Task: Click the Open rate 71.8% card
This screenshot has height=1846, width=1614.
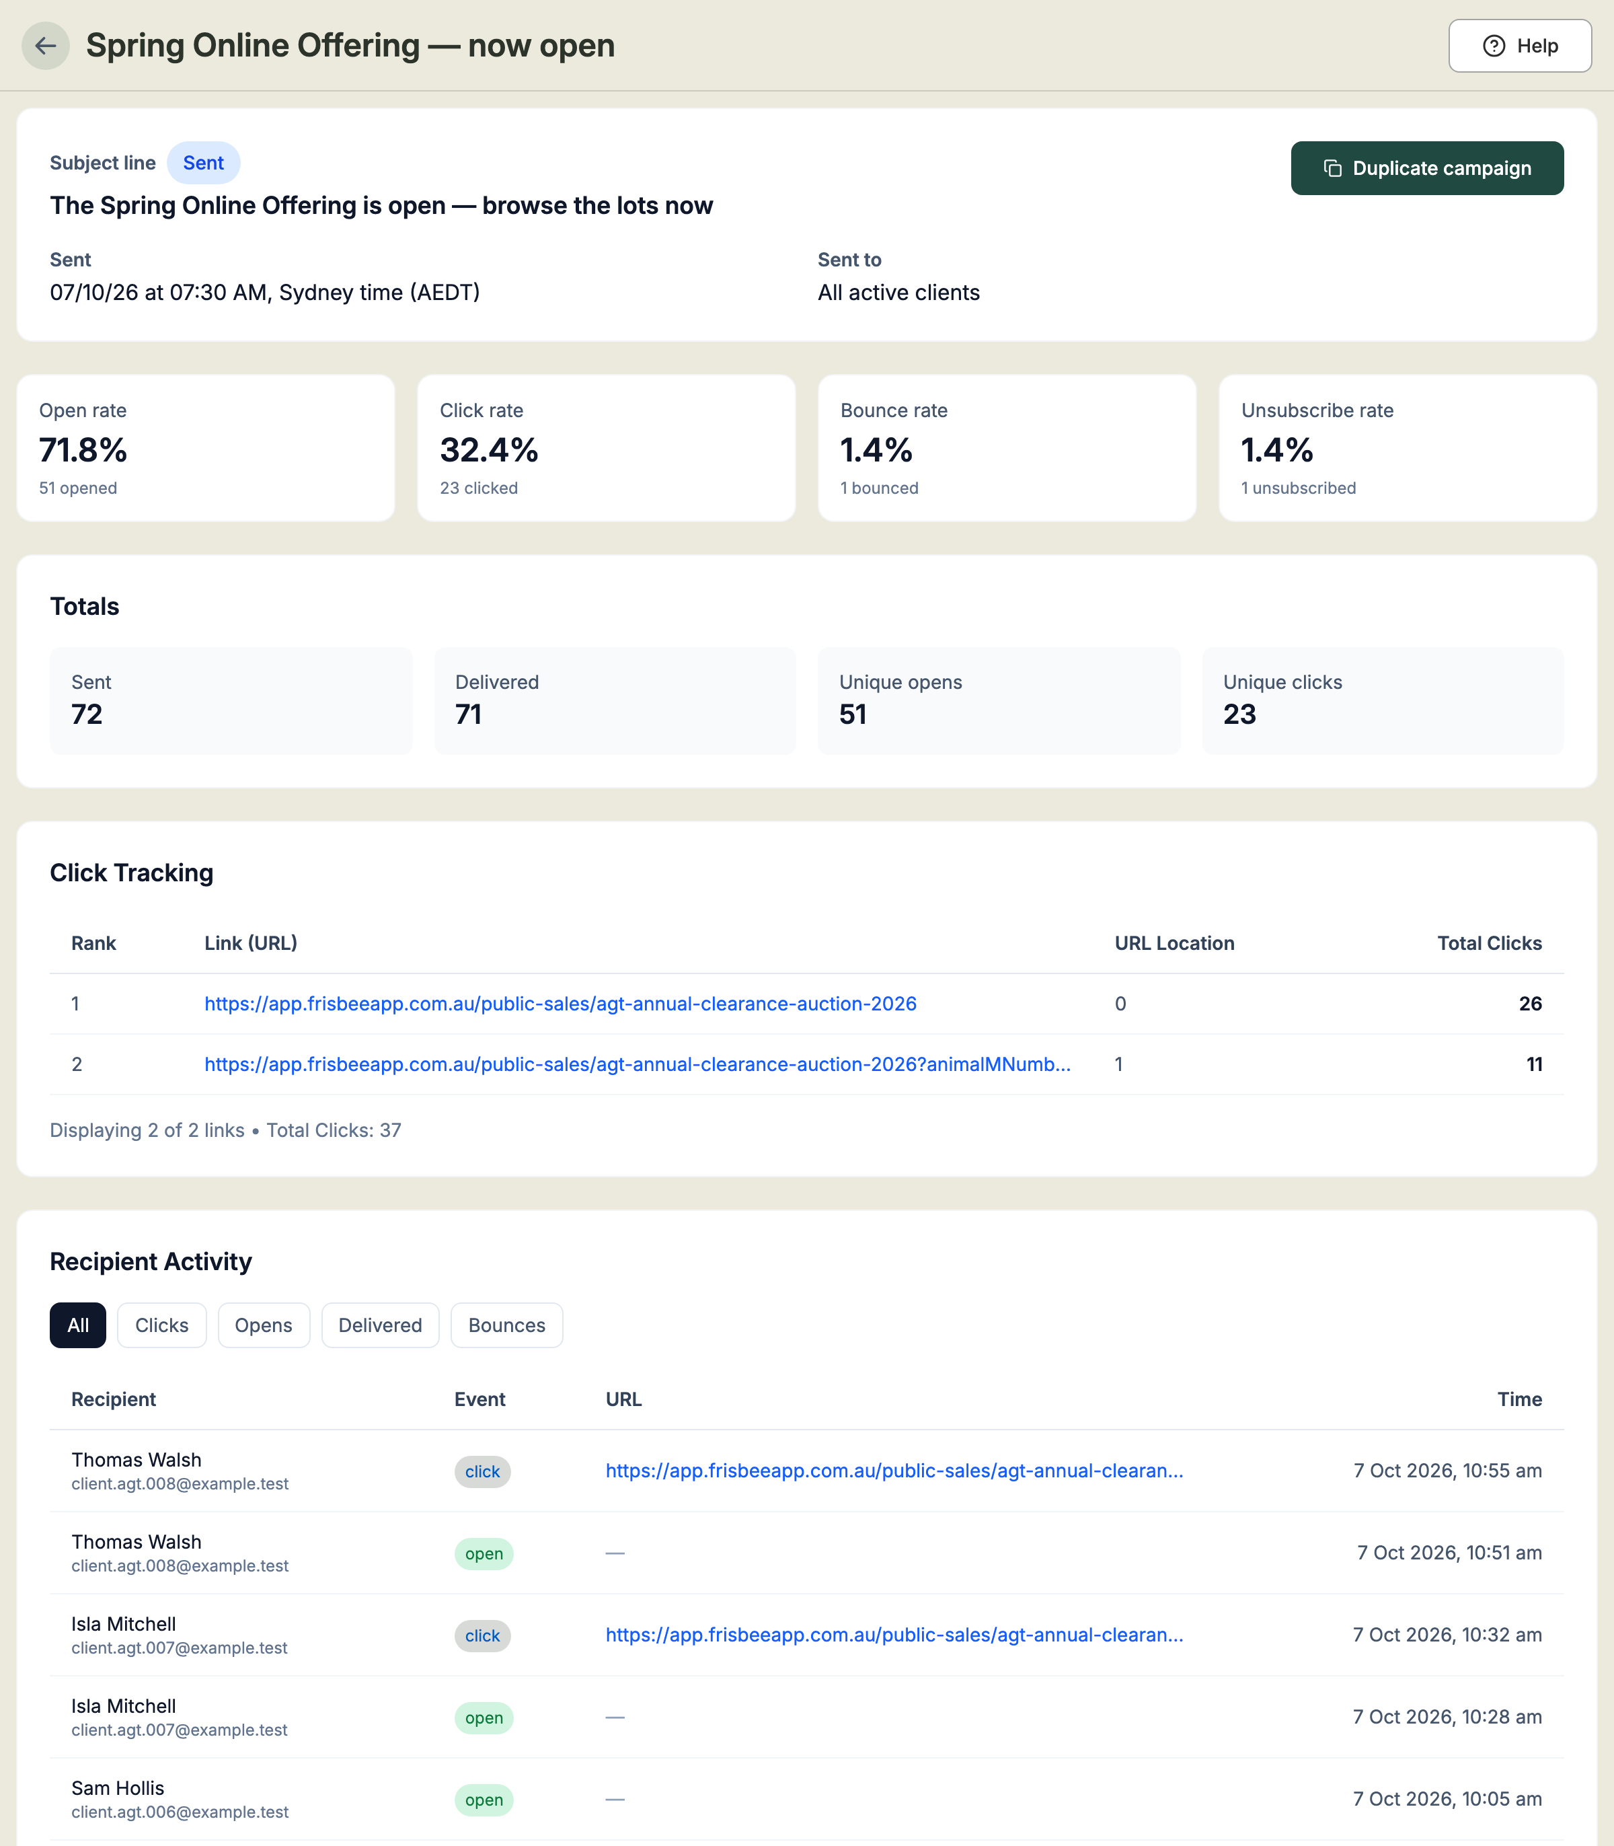Action: [x=205, y=448]
